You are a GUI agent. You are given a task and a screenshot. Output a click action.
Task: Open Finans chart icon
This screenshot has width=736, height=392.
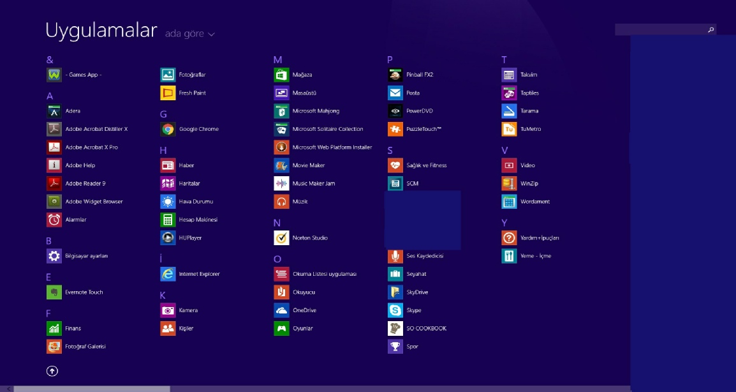click(x=54, y=328)
